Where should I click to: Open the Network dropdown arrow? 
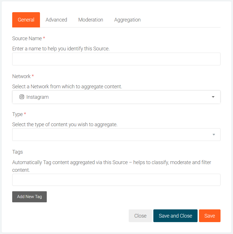[x=213, y=97]
